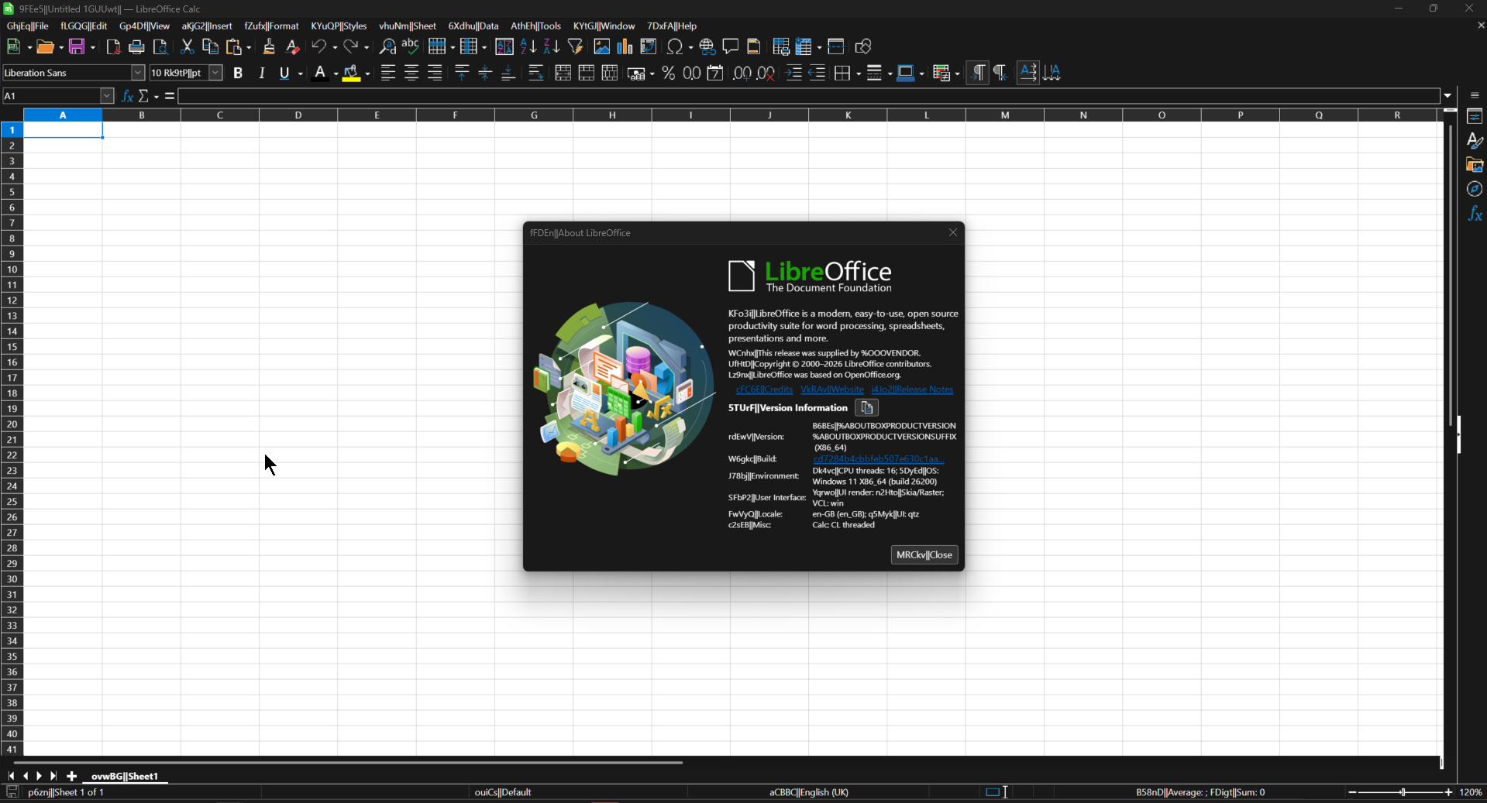Open the Sort dialog icon
This screenshot has width=1487, height=803.
504,47
